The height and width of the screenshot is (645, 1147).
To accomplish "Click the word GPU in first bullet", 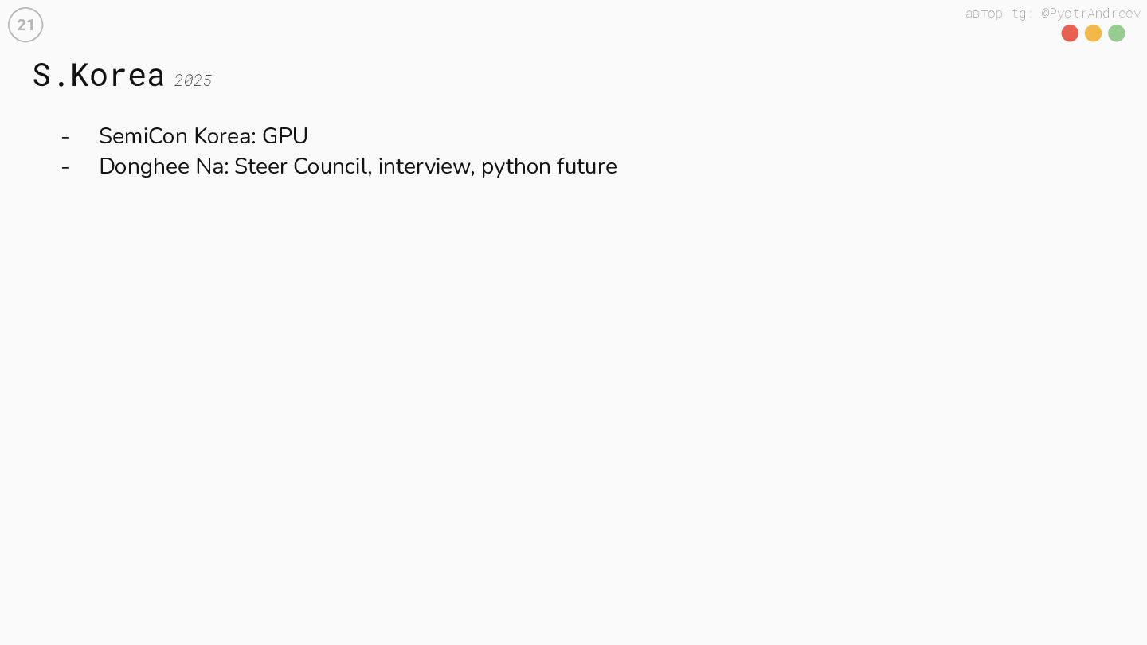I will [285, 136].
